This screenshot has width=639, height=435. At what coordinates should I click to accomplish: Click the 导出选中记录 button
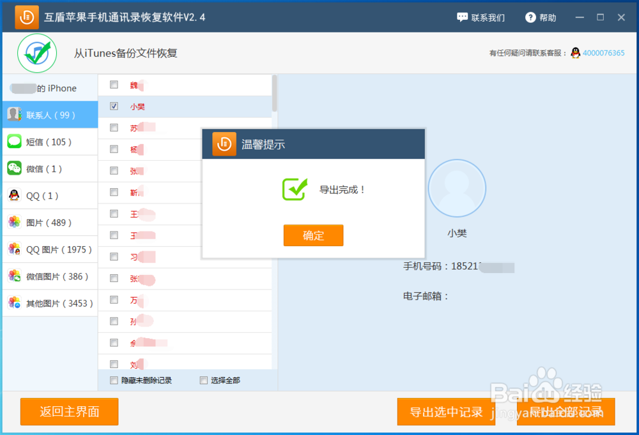click(446, 411)
